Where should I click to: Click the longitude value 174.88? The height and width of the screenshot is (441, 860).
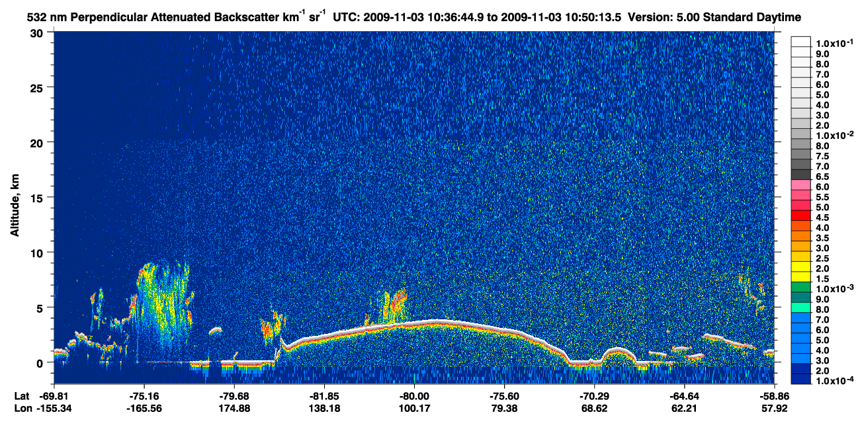(234, 409)
